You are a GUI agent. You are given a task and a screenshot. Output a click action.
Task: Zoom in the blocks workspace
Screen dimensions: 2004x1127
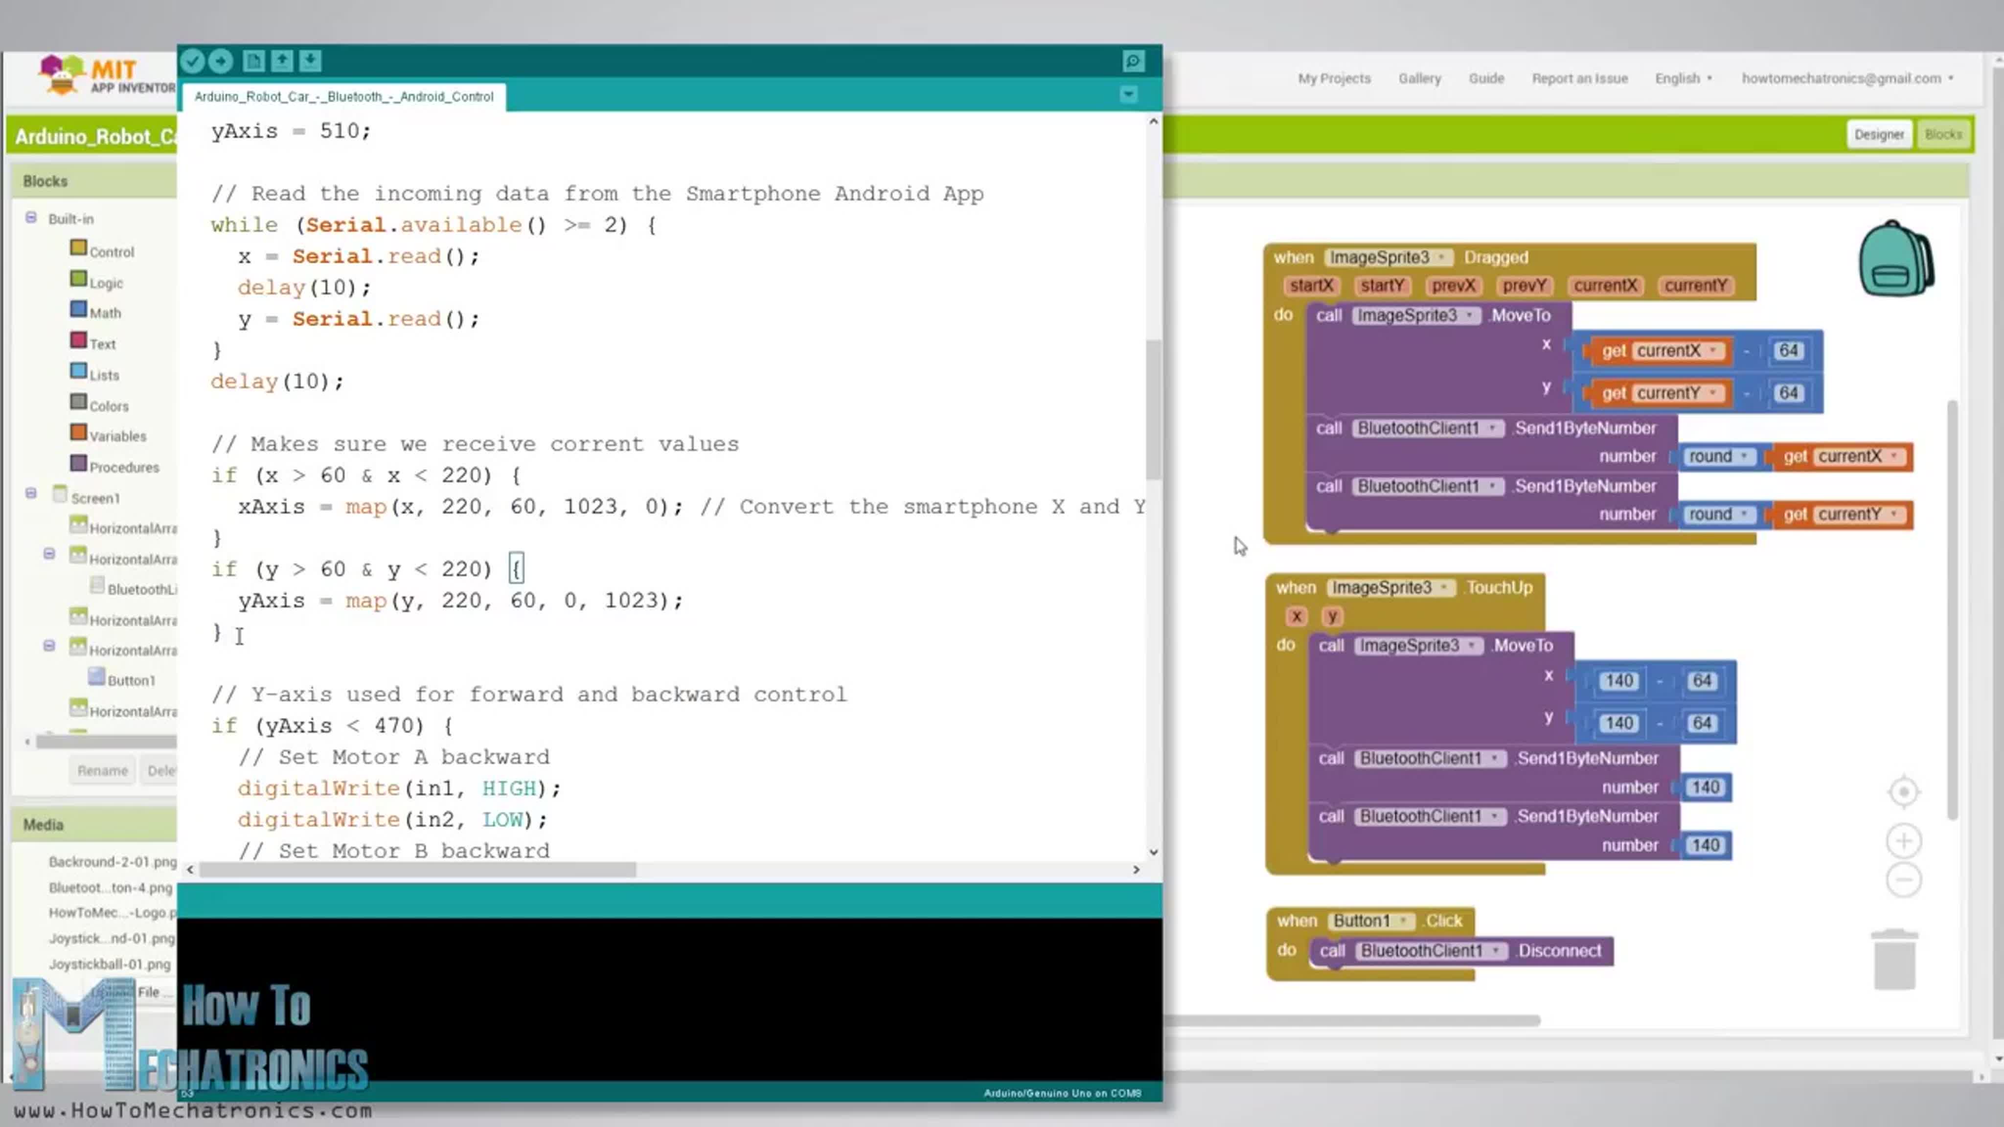pos(1904,841)
